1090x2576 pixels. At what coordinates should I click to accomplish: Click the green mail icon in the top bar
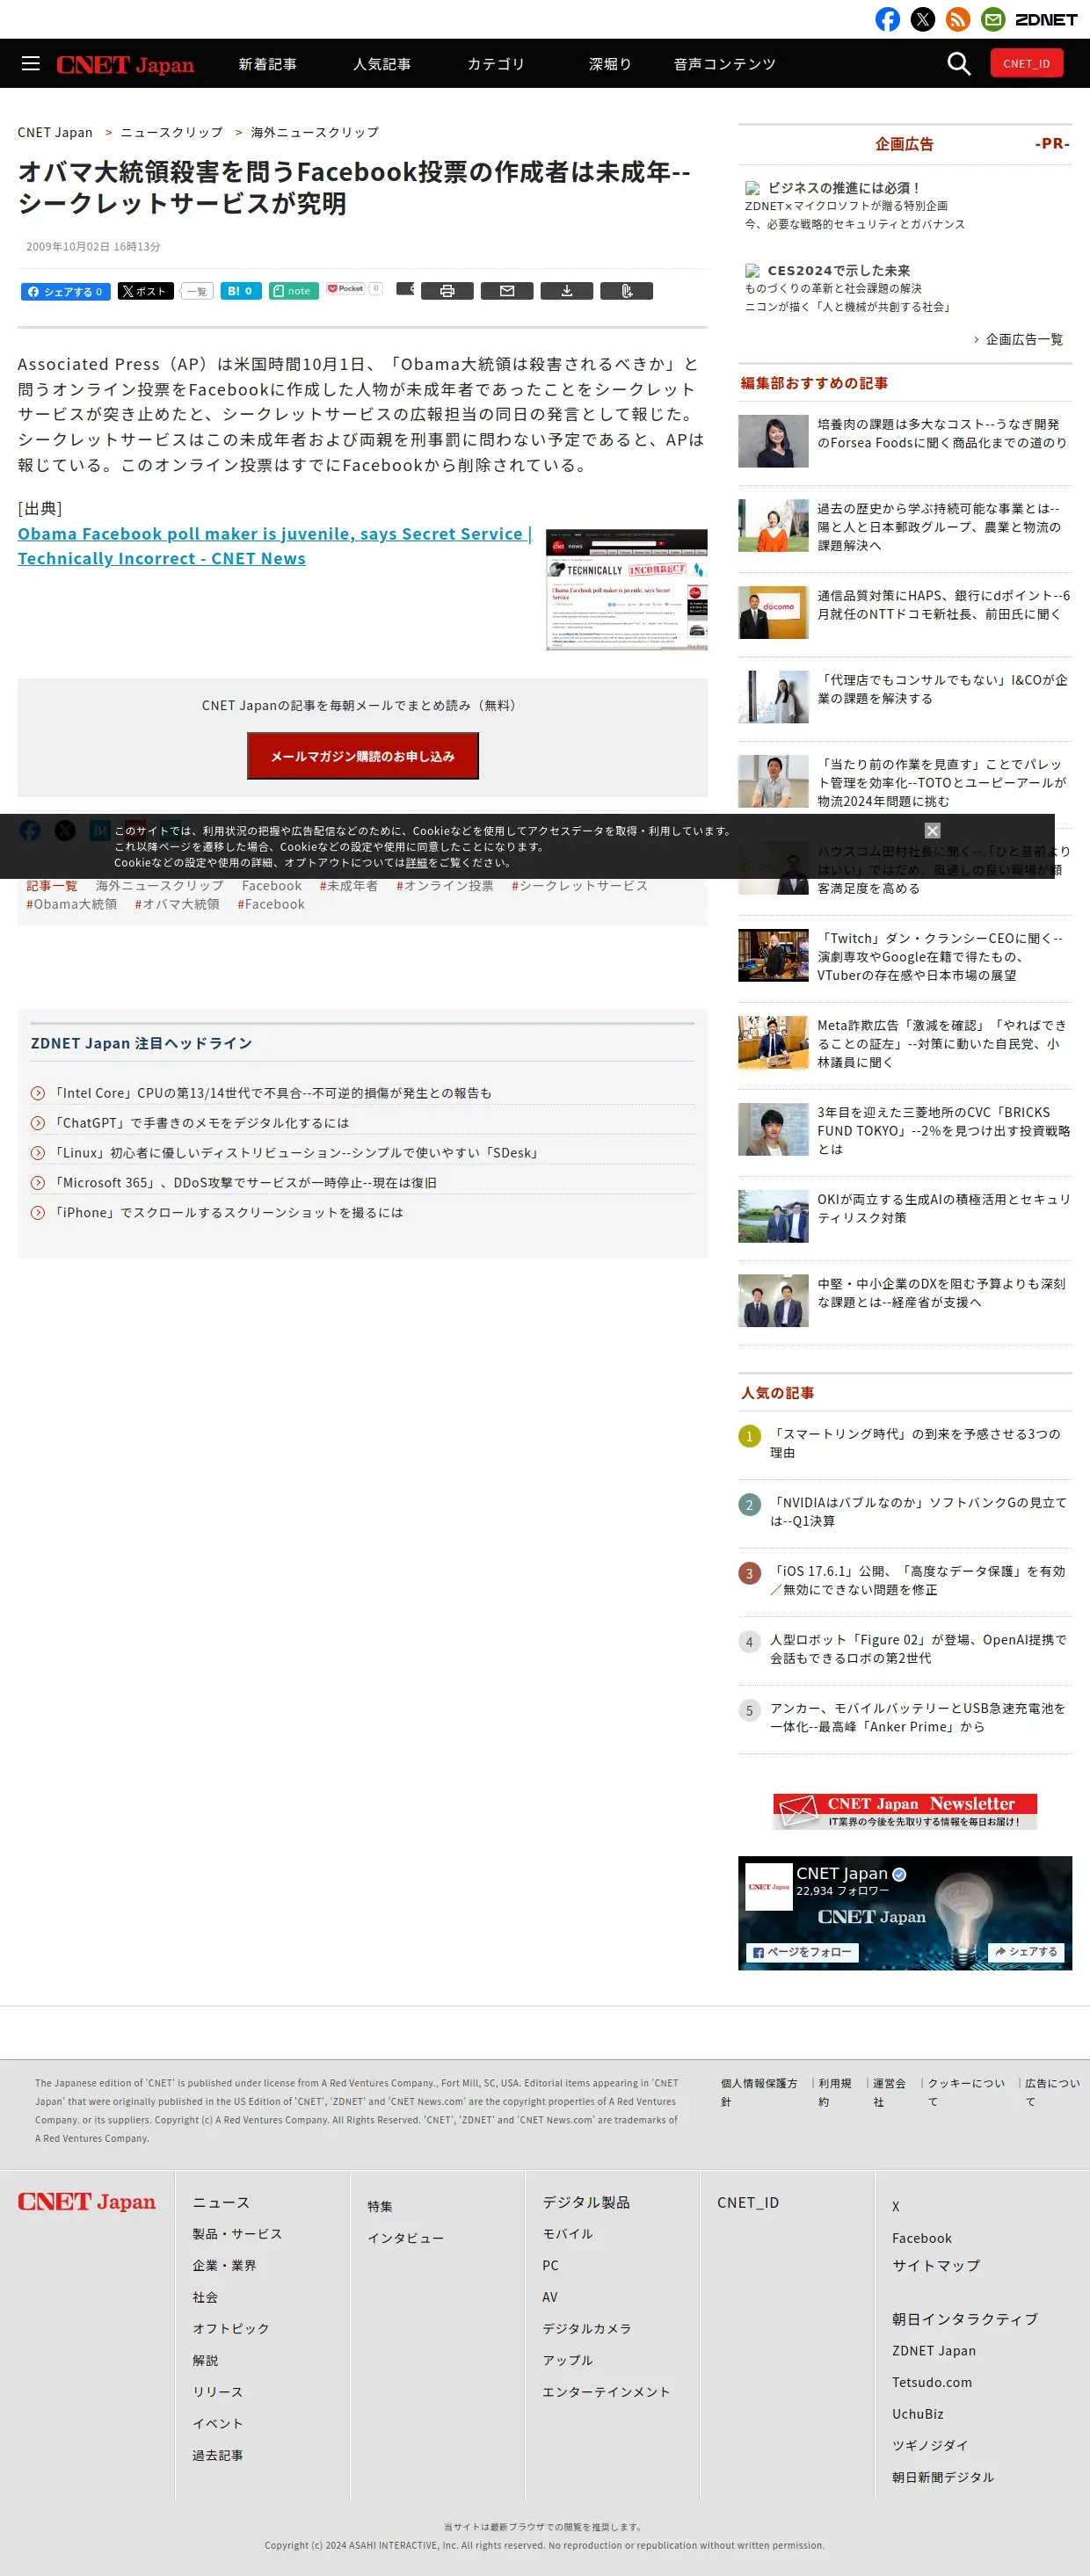(x=993, y=19)
